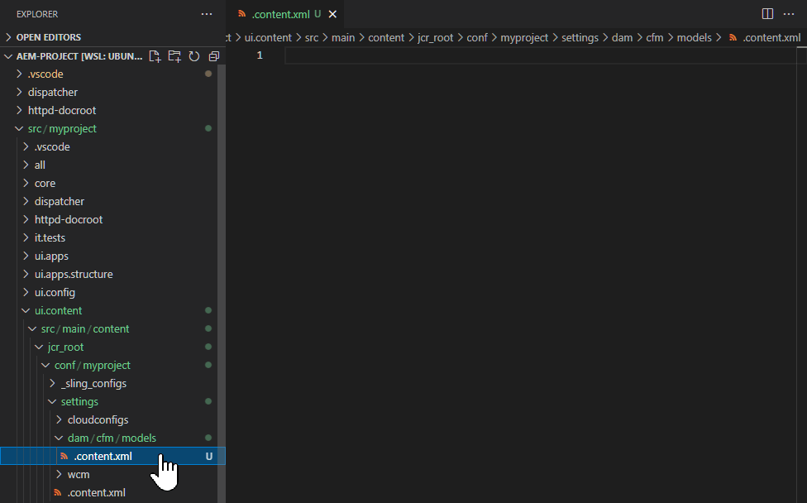Expand the Open Editors section
The width and height of the screenshot is (807, 503).
pos(112,37)
